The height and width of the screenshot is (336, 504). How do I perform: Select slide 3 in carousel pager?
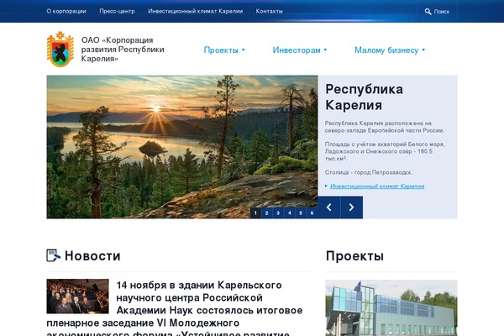[278, 213]
